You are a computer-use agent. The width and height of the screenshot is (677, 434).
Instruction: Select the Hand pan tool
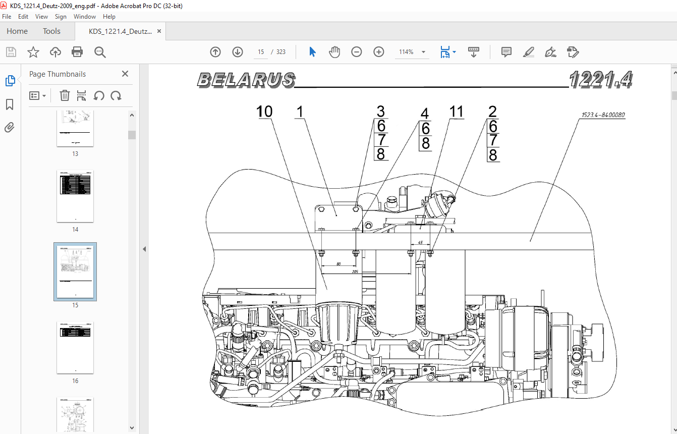(334, 52)
